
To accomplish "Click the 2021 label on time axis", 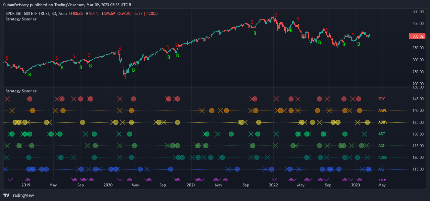I will [x=191, y=185].
